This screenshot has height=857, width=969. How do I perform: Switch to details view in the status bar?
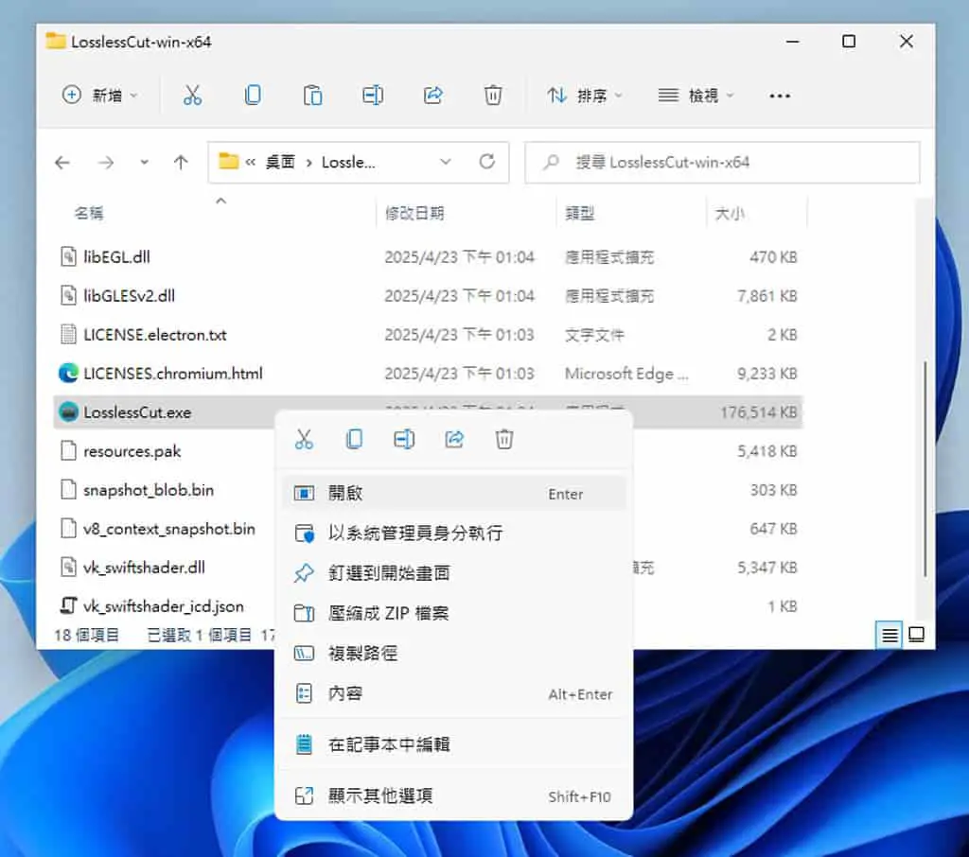pos(890,635)
